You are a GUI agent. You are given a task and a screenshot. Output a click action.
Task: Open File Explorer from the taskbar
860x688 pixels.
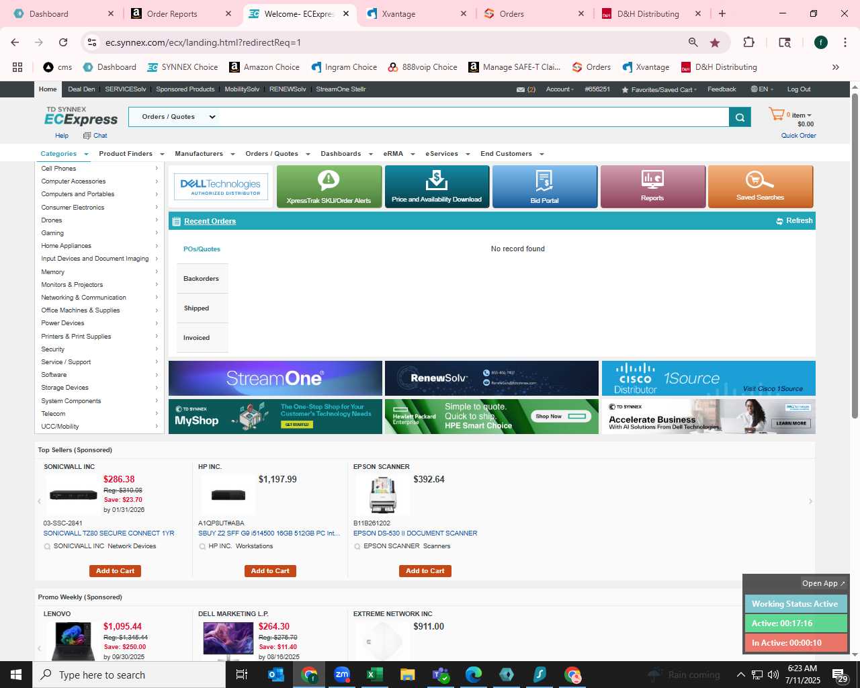pos(407,675)
